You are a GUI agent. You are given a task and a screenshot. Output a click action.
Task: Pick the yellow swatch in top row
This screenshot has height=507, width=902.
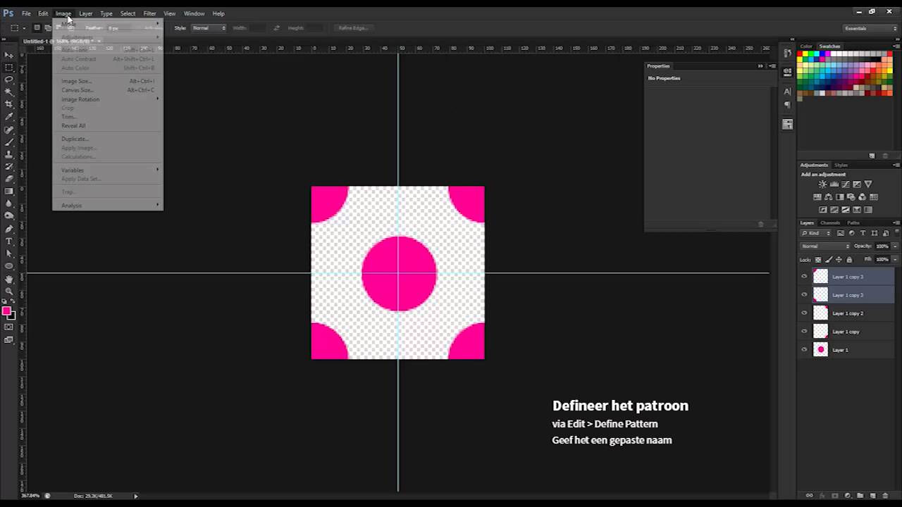pos(807,54)
